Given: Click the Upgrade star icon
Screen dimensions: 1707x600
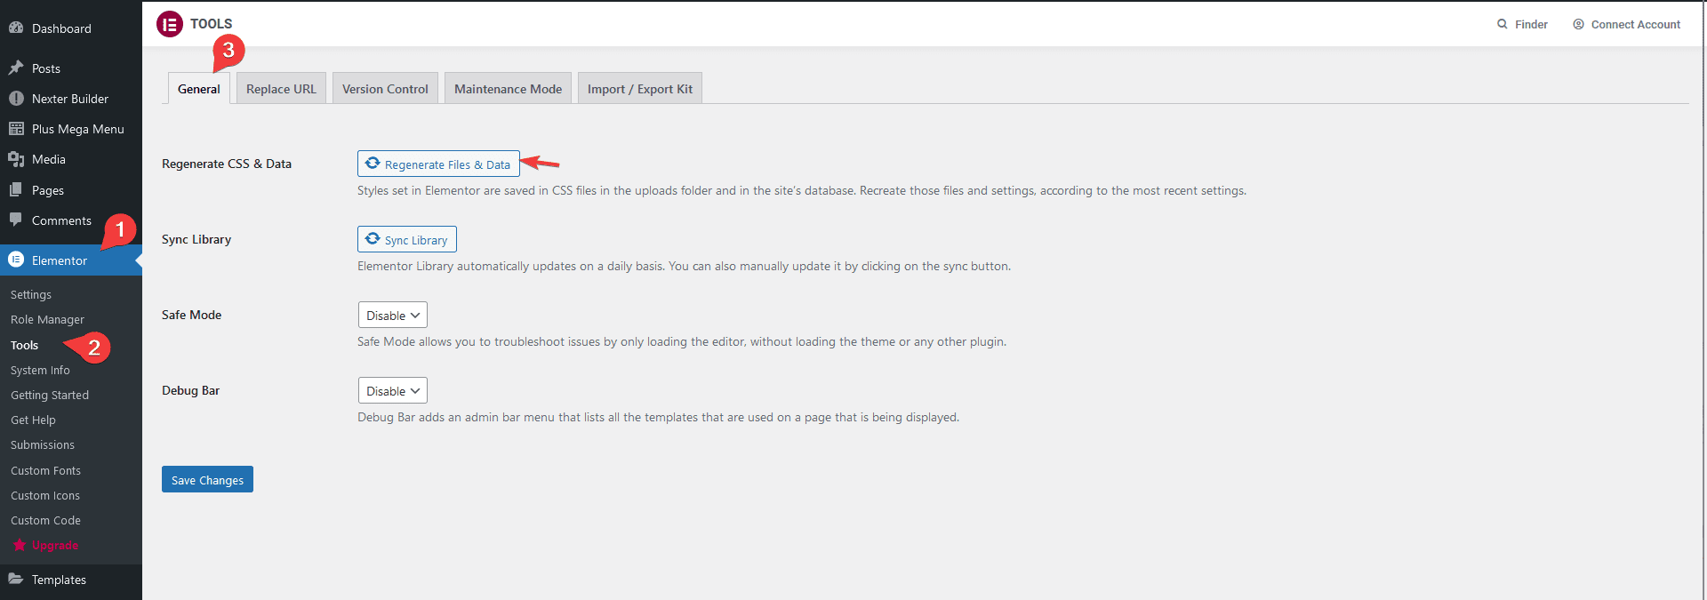Looking at the screenshot, I should (19, 545).
